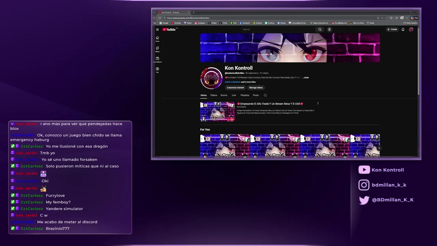Viewport: 437px width, 246px height.
Task: Open three-dot menu of featured stream
Action: click(x=318, y=104)
